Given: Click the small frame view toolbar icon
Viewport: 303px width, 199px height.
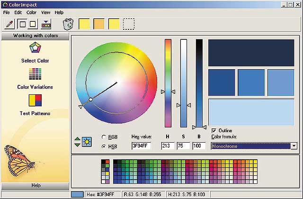Looking at the screenshot, I should point(33,24).
